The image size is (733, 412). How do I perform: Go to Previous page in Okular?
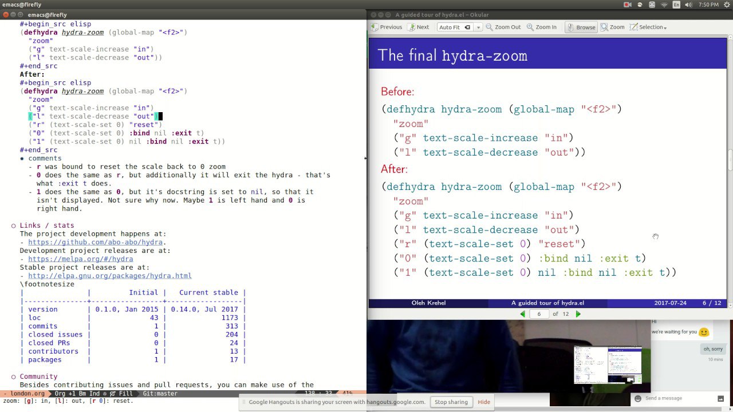click(387, 27)
